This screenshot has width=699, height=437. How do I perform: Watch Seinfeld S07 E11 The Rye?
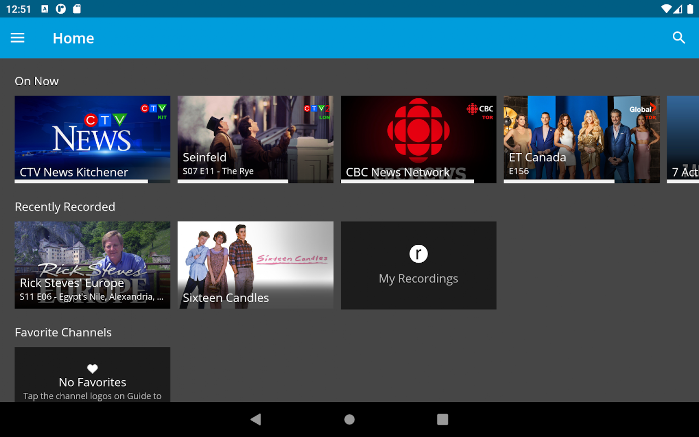[256, 139]
